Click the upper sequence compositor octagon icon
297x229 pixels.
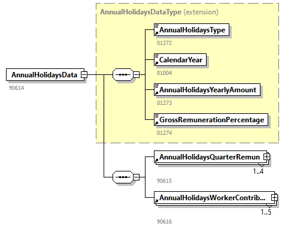pos(123,75)
